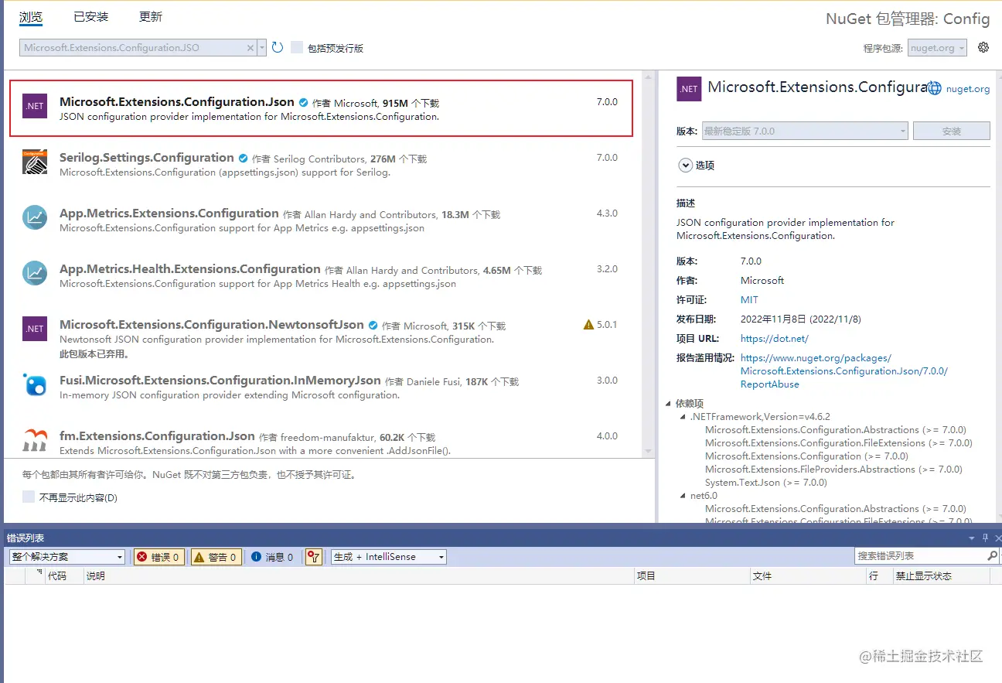Open the version dropdown showing 7.0.0

tap(805, 131)
